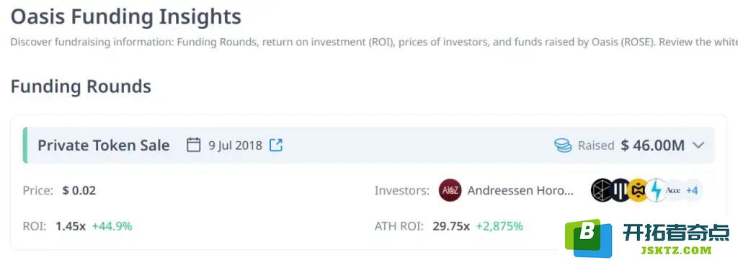This screenshot has height=260, width=738.
Task: Click the calendar icon before the date
Action: tap(193, 145)
